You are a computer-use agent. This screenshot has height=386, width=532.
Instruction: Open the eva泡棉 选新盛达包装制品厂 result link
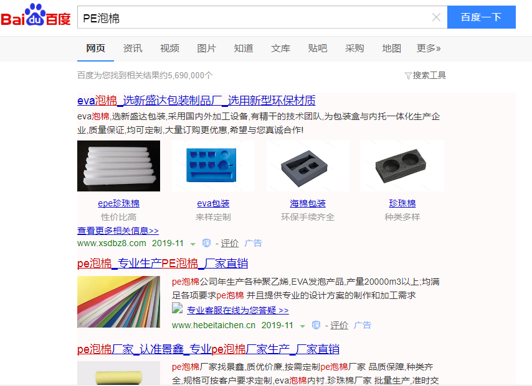click(x=196, y=100)
